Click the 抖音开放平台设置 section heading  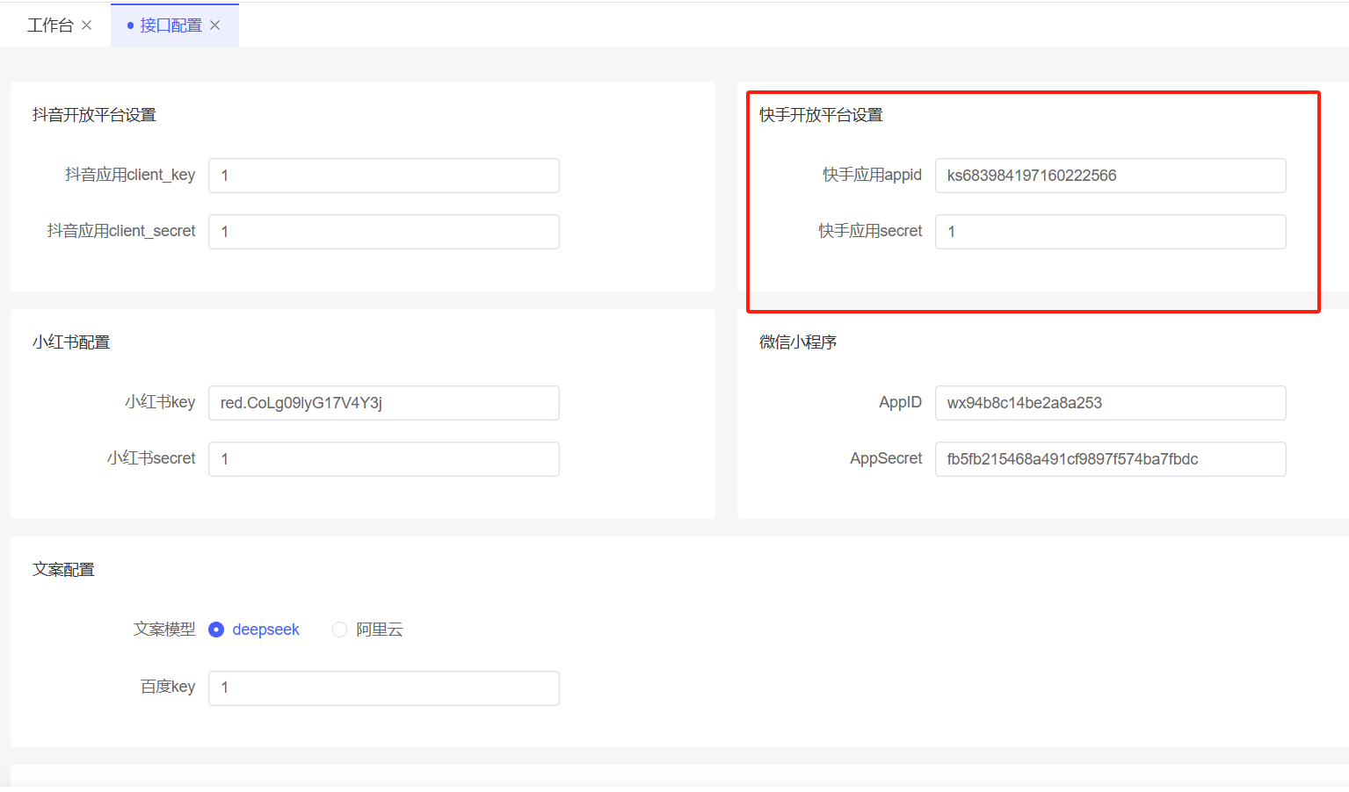coord(94,115)
